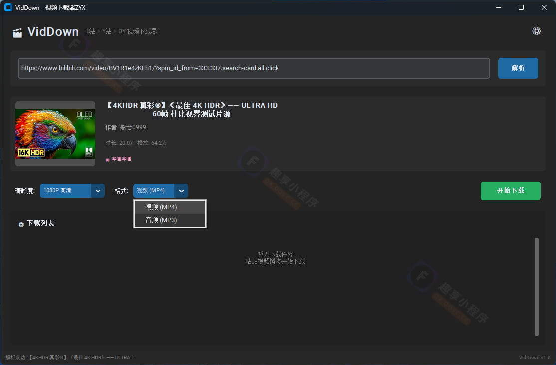Open the 格式 format dropdown arrow
Image resolution: width=556 pixels, height=365 pixels.
[181, 191]
